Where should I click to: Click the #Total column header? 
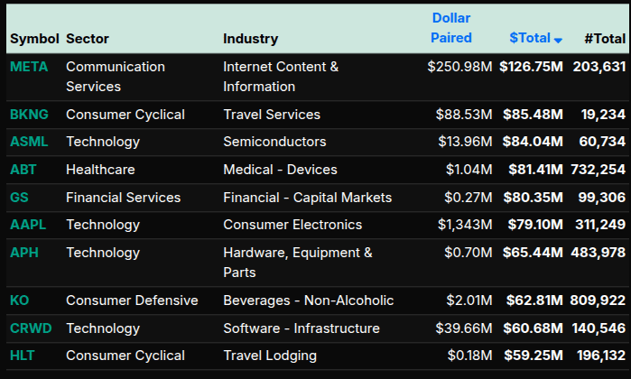pyautogui.click(x=604, y=39)
